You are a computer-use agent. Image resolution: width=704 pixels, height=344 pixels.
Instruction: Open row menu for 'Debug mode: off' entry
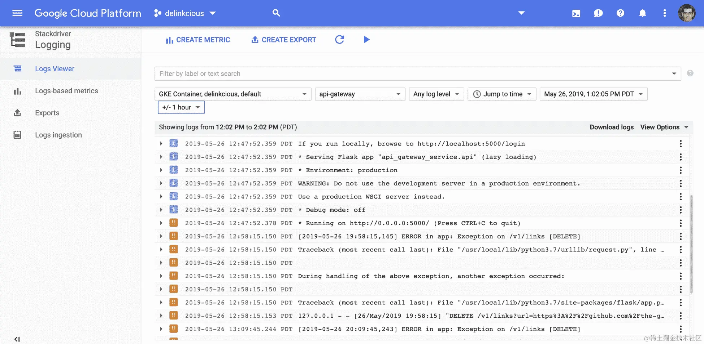point(681,210)
